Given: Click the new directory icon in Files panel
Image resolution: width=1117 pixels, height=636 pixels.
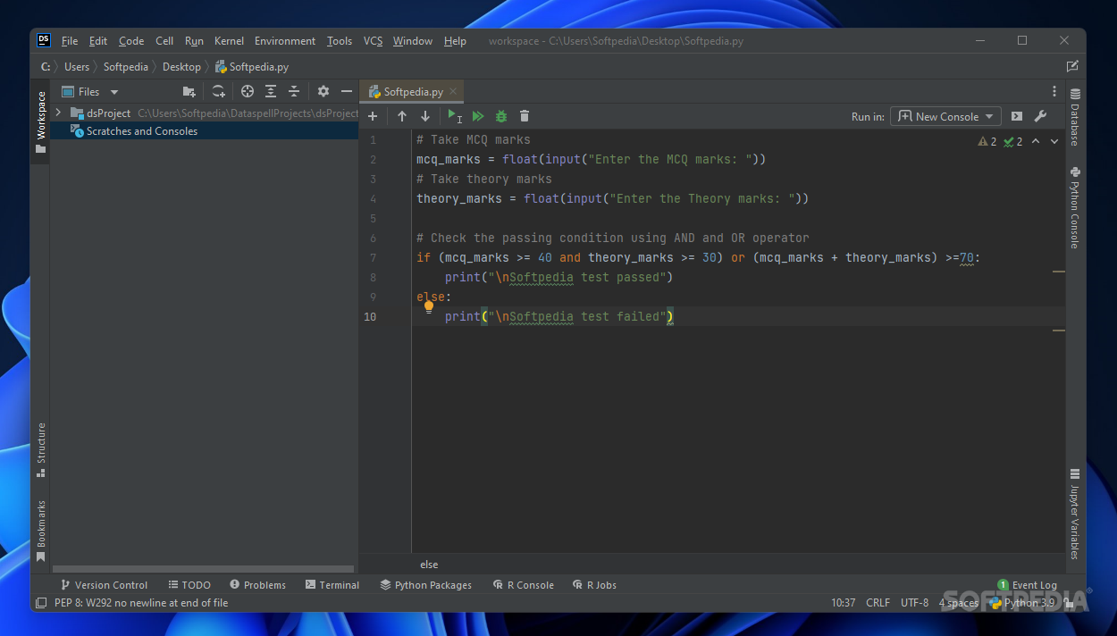Looking at the screenshot, I should point(189,91).
